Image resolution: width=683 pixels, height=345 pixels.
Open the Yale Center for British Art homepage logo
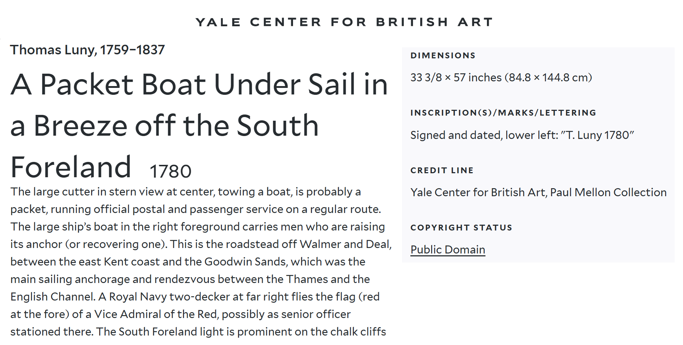344,22
